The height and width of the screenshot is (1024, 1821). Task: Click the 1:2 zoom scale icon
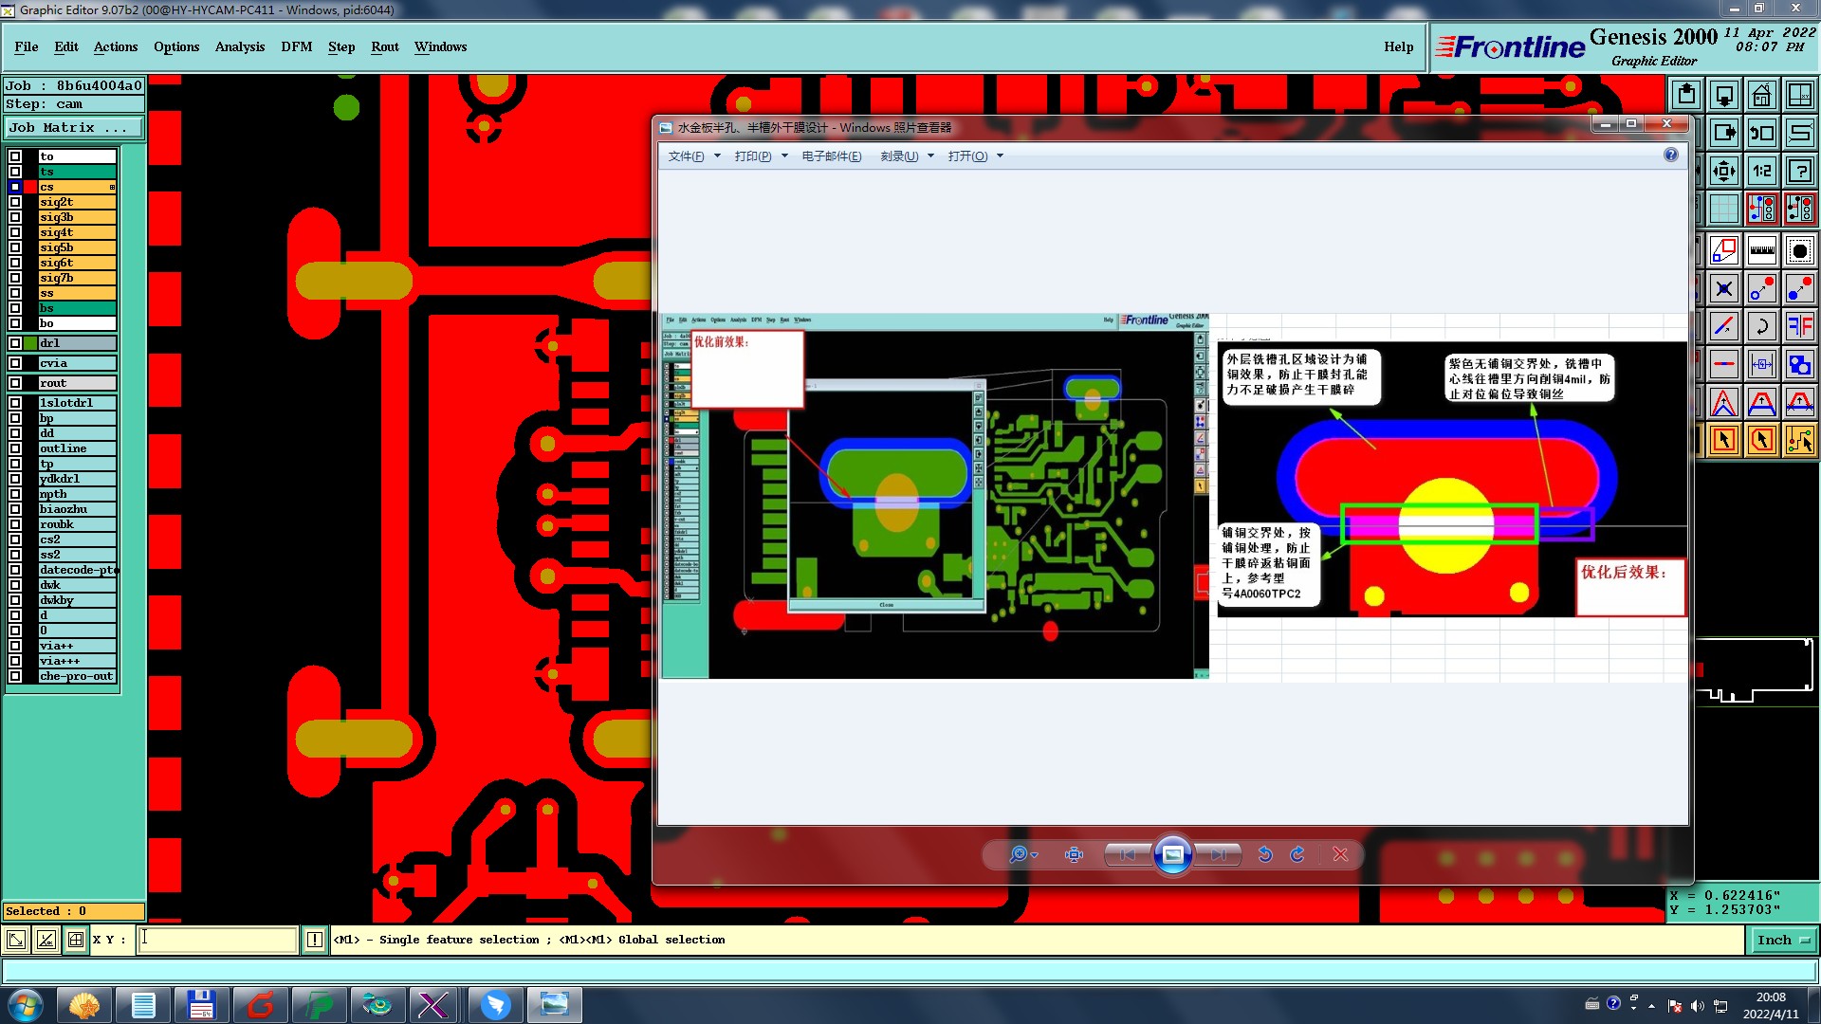pyautogui.click(x=1761, y=171)
